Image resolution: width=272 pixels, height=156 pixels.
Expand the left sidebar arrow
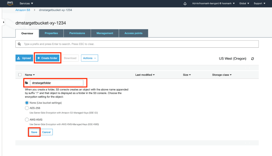pos(3,22)
